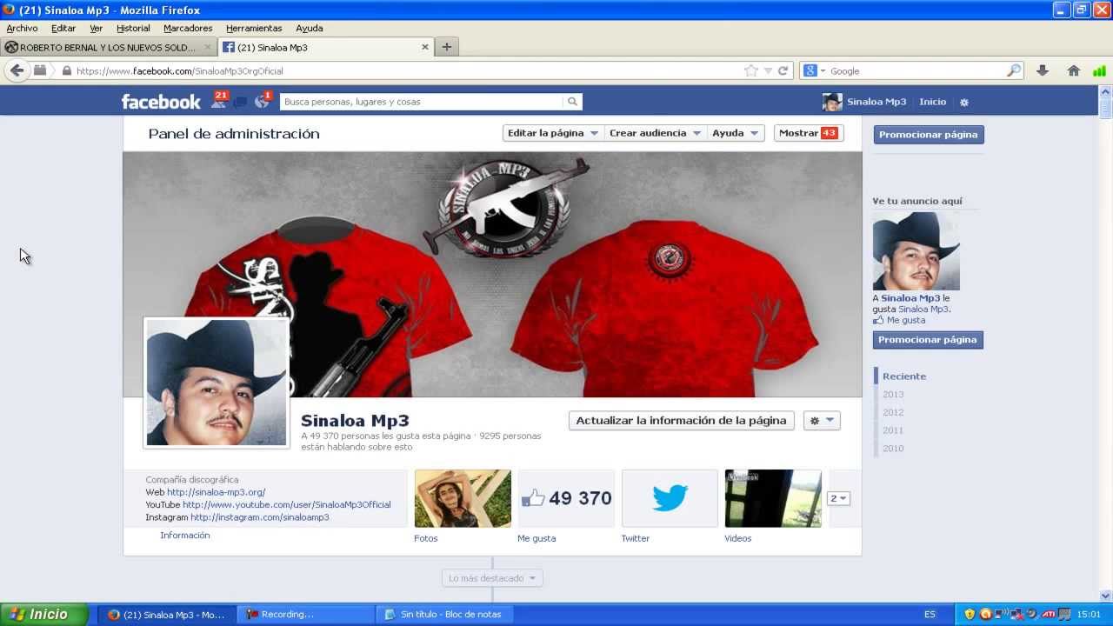This screenshot has height=626, width=1113.
Task: Click the Facebook logo
Action: point(161,102)
